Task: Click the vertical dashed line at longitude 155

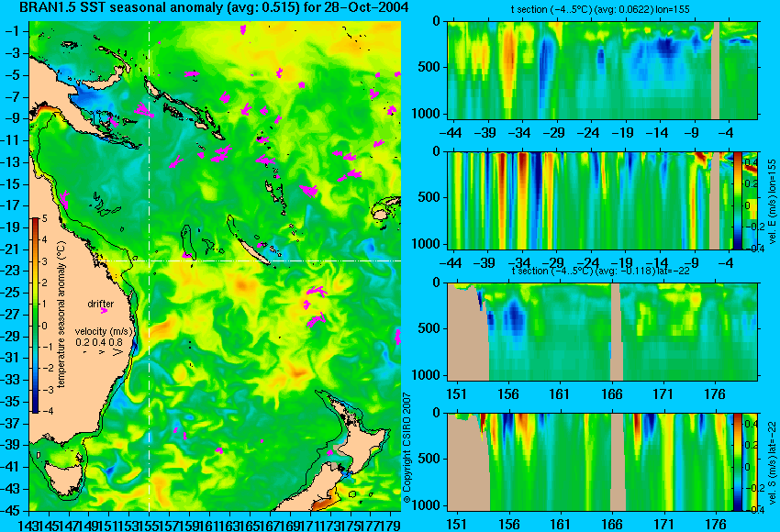Action: pos(150,266)
